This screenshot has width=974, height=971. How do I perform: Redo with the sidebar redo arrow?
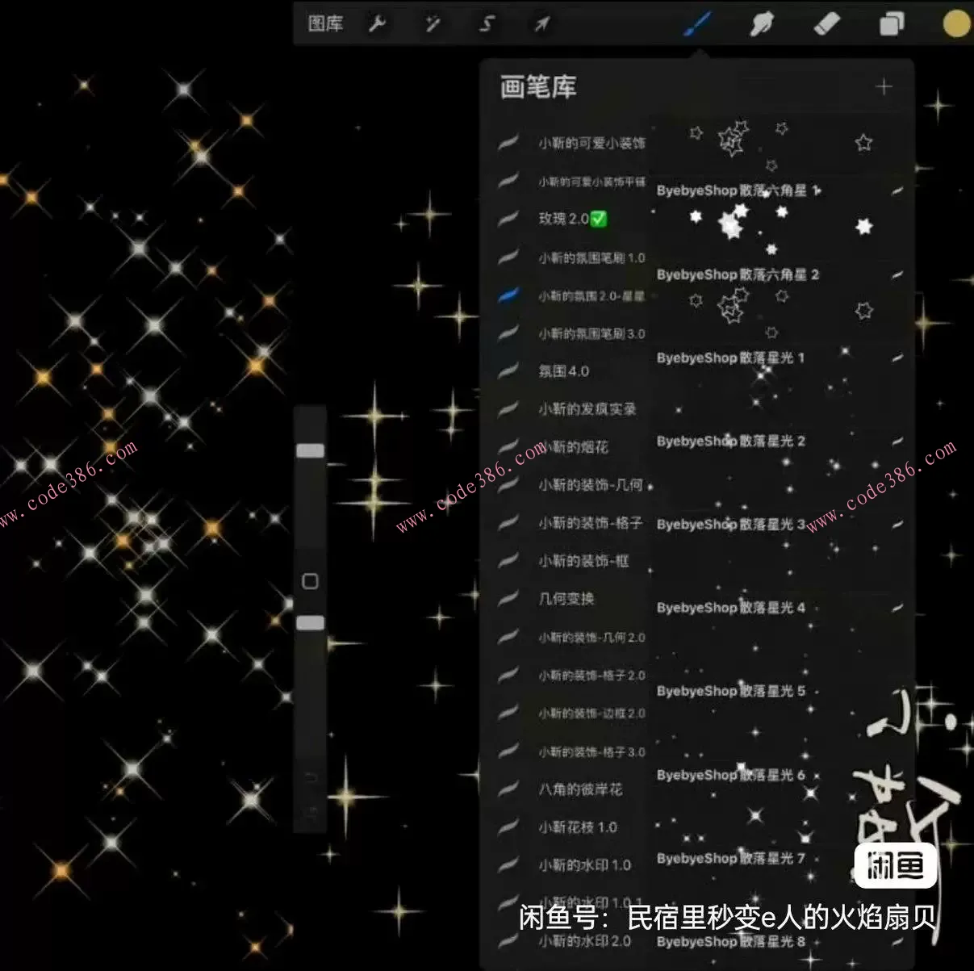coord(311,811)
